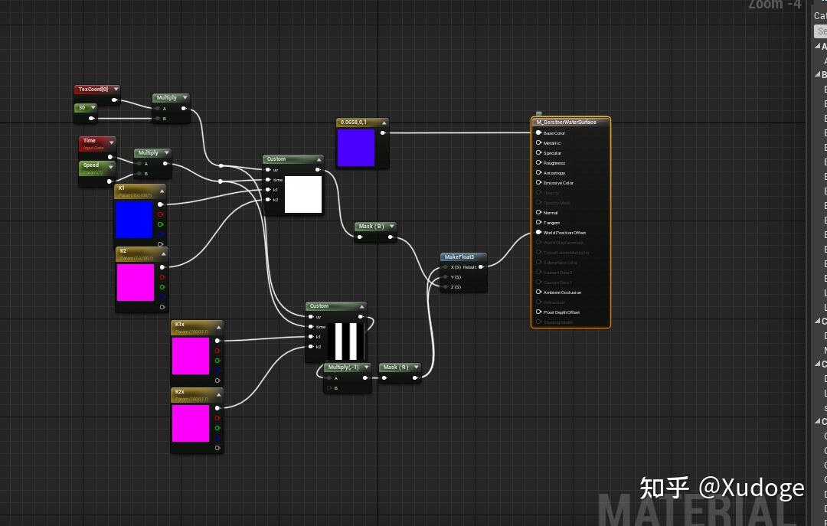
Task: Open the Speed parameter dropdown arrow
Action: click(110, 167)
